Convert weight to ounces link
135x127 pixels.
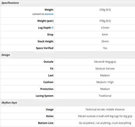[x=49, y=14]
